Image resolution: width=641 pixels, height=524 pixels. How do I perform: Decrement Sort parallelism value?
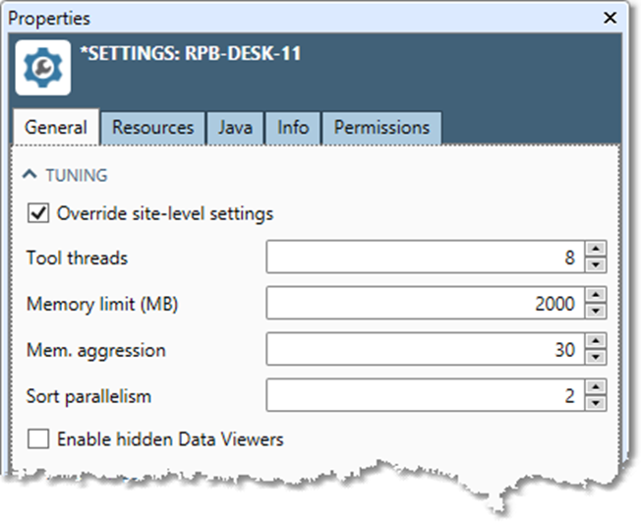pyautogui.click(x=595, y=403)
